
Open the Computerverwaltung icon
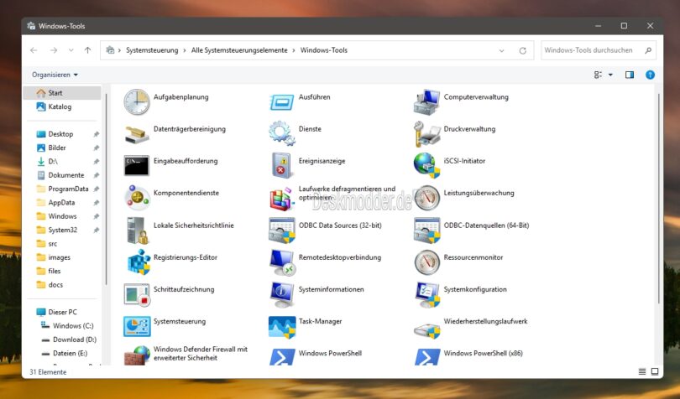pyautogui.click(x=426, y=101)
